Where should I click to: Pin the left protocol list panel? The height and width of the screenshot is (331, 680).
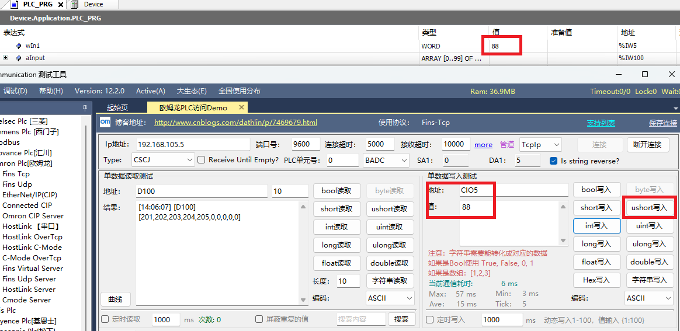pyautogui.click(x=85, y=108)
